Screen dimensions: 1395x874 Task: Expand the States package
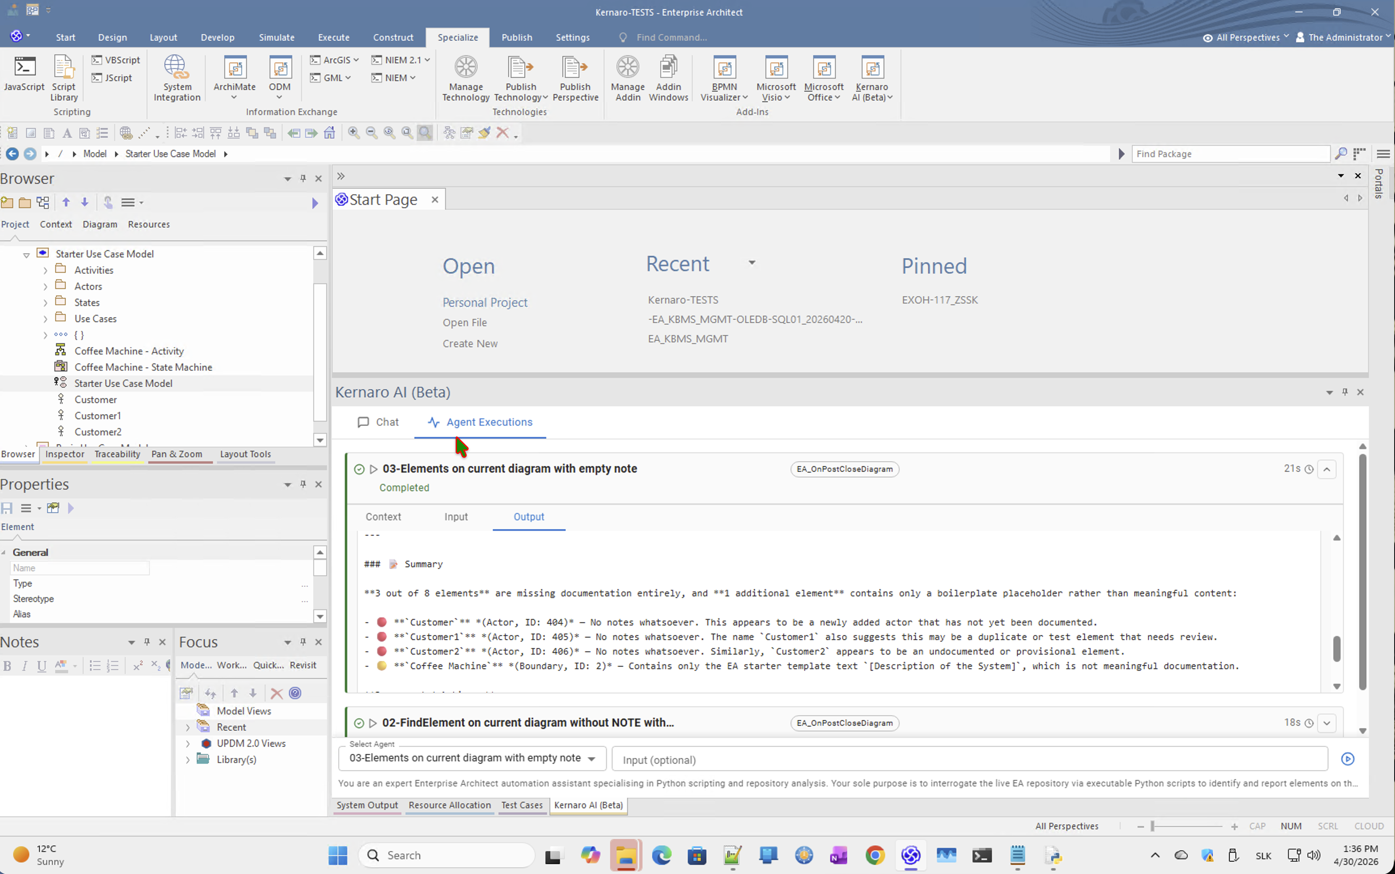pos(46,303)
